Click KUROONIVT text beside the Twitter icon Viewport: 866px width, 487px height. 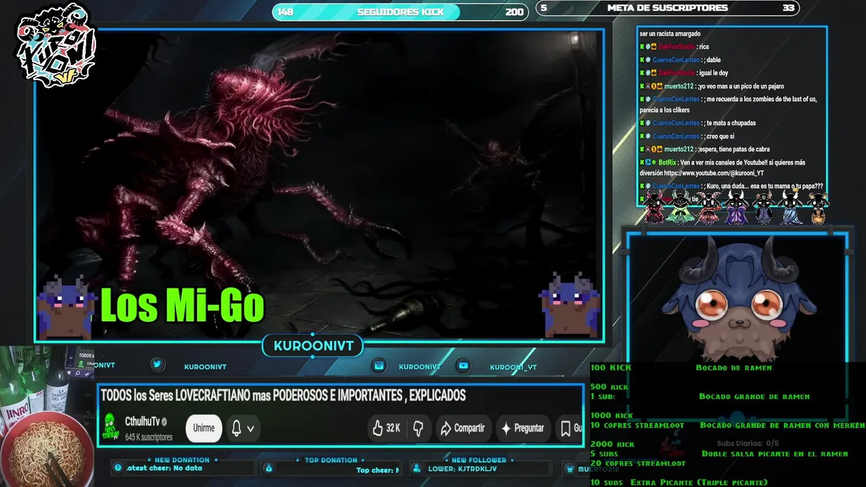click(x=205, y=367)
